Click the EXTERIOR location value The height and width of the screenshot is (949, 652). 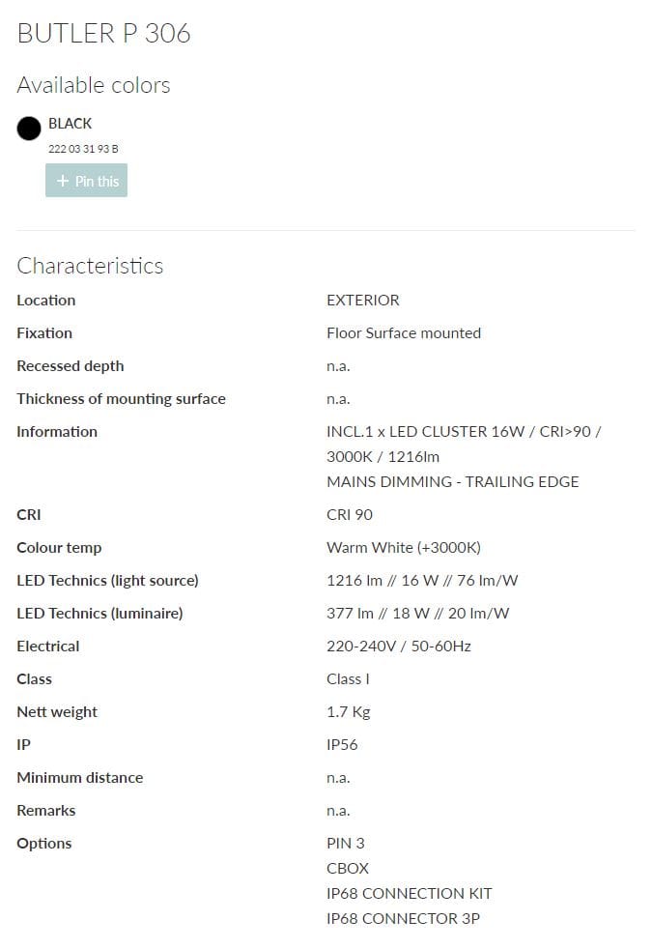363,301
